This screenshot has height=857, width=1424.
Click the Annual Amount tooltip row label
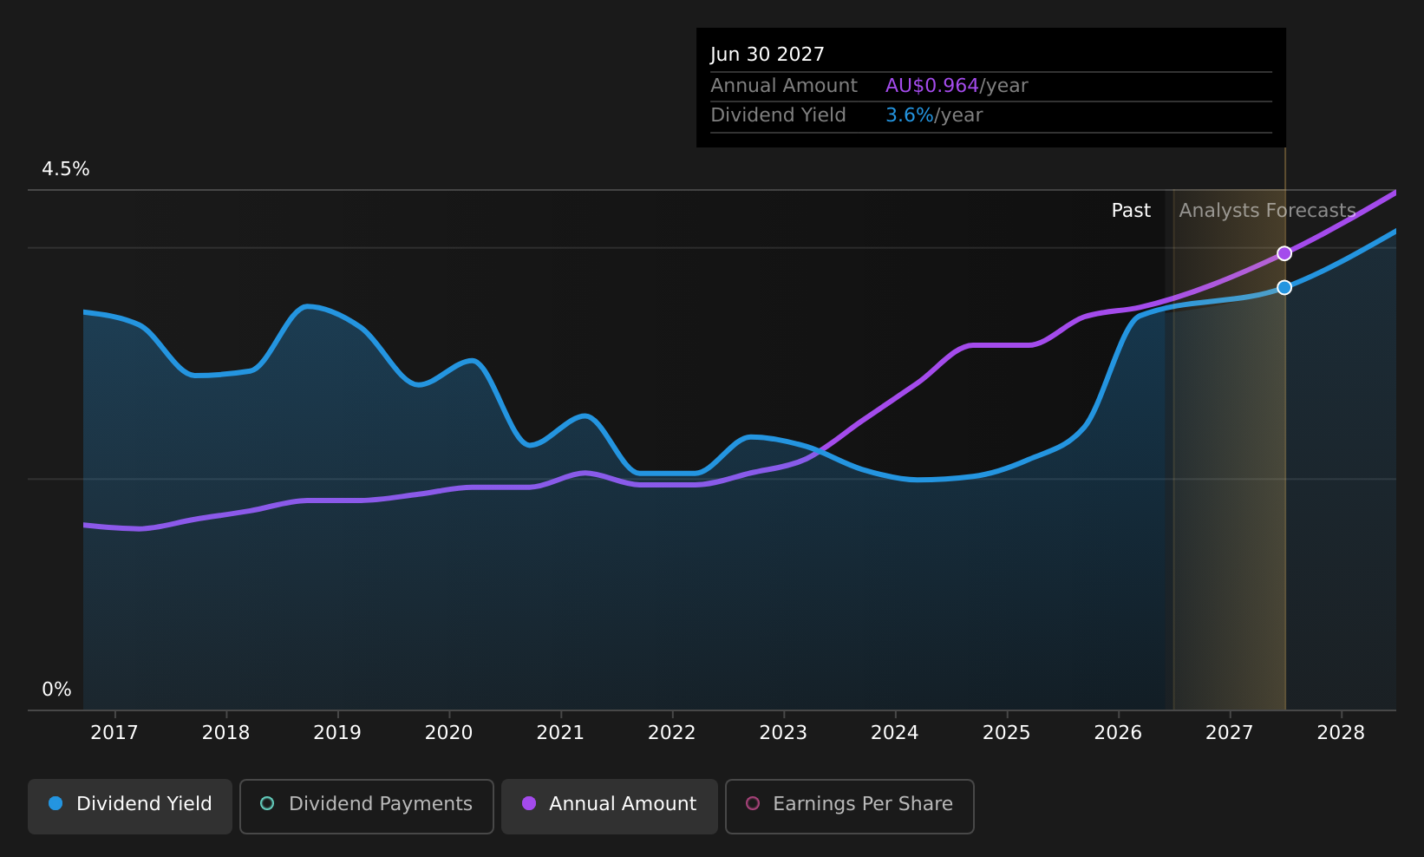[x=784, y=86]
